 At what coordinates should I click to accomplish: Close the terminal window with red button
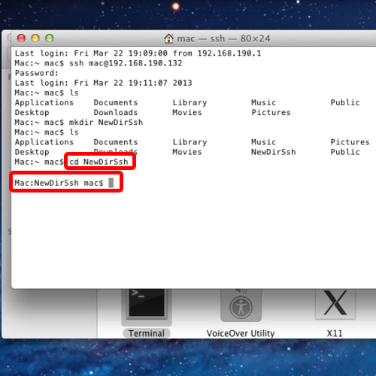click(x=21, y=38)
